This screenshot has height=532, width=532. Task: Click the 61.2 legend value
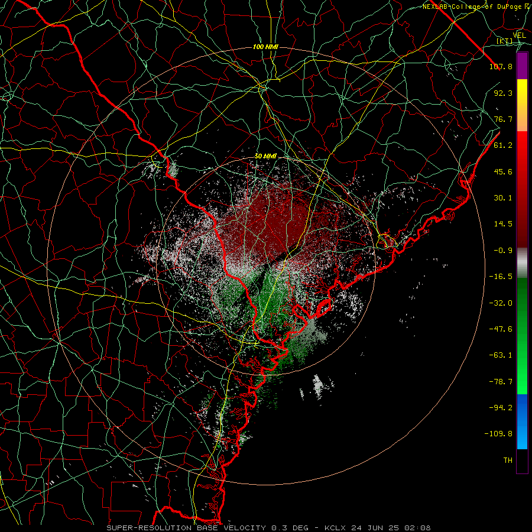click(x=503, y=145)
